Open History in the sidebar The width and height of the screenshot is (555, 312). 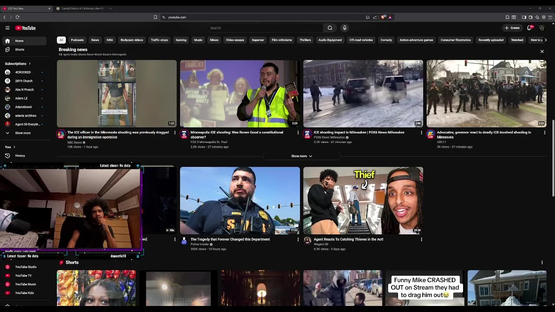(x=23, y=156)
